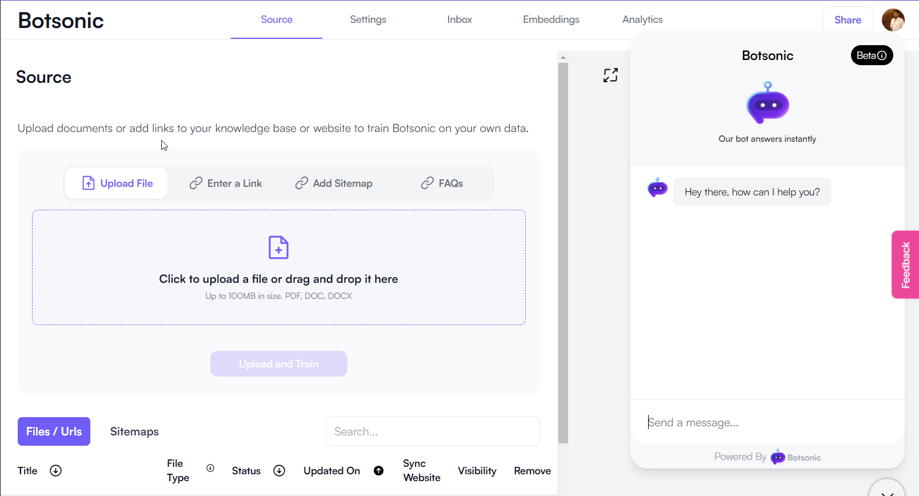The height and width of the screenshot is (496, 919).
Task: Click the expand chat fullscreen icon
Action: click(x=610, y=75)
